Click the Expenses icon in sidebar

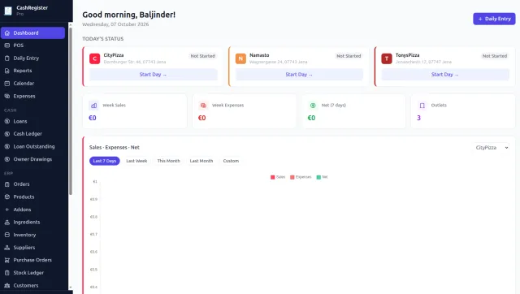tap(7, 96)
